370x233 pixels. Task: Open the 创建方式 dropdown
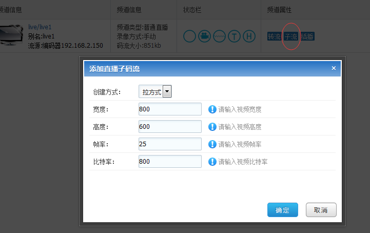155,91
